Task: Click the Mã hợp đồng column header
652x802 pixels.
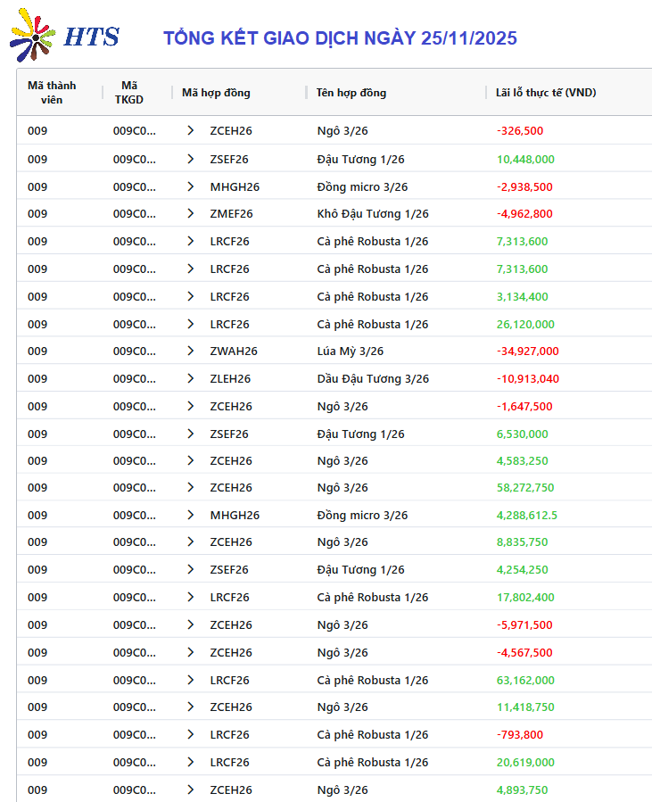Action: (216, 93)
